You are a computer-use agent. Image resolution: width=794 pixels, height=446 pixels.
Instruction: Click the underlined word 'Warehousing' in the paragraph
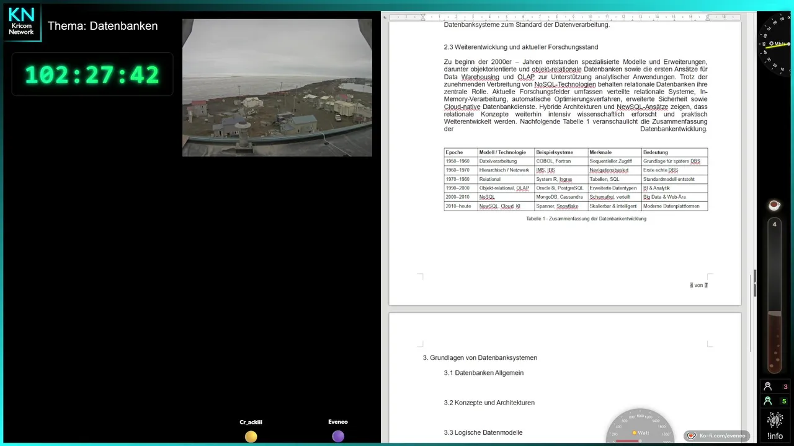(480, 77)
